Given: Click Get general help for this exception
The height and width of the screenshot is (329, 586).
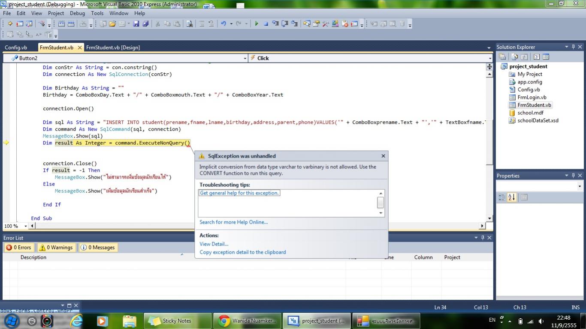Looking at the screenshot, I should click(x=239, y=193).
